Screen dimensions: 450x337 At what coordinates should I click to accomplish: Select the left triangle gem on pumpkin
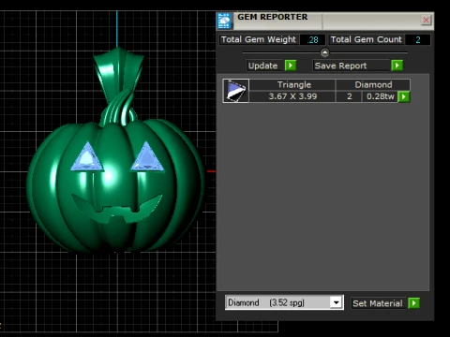(x=87, y=157)
